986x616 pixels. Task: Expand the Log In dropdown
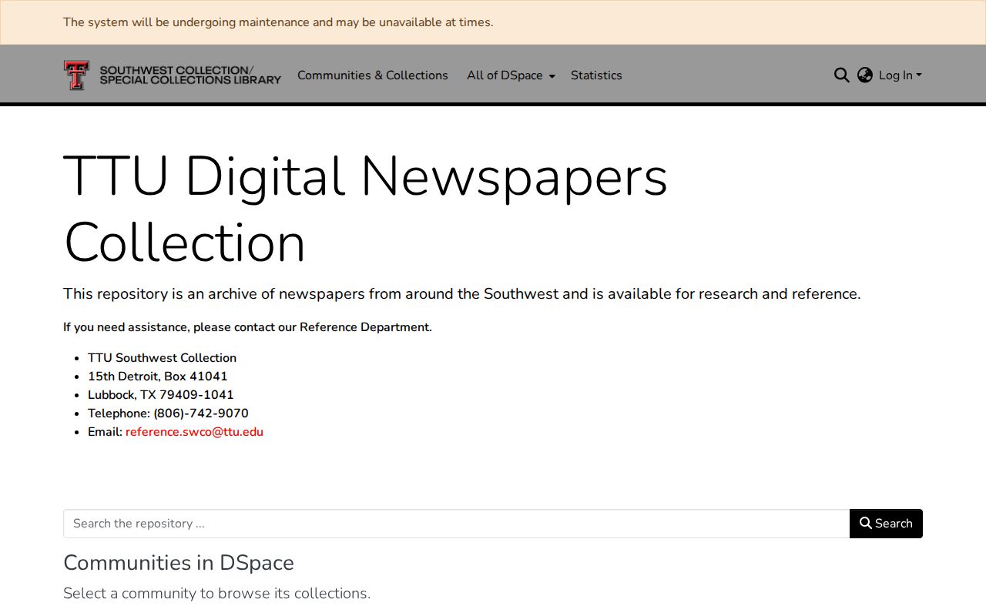[900, 75]
